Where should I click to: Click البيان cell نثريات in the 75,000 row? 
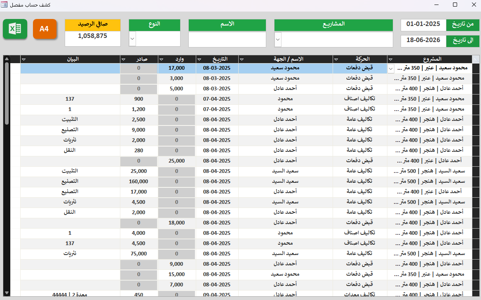point(70,254)
